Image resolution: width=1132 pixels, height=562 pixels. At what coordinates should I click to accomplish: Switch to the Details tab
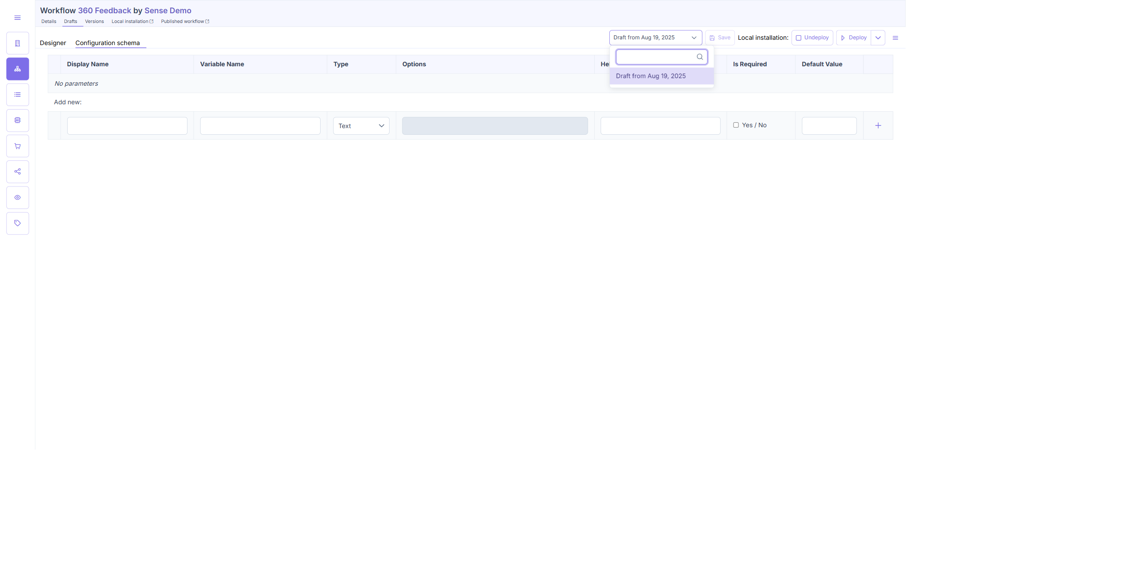(49, 21)
